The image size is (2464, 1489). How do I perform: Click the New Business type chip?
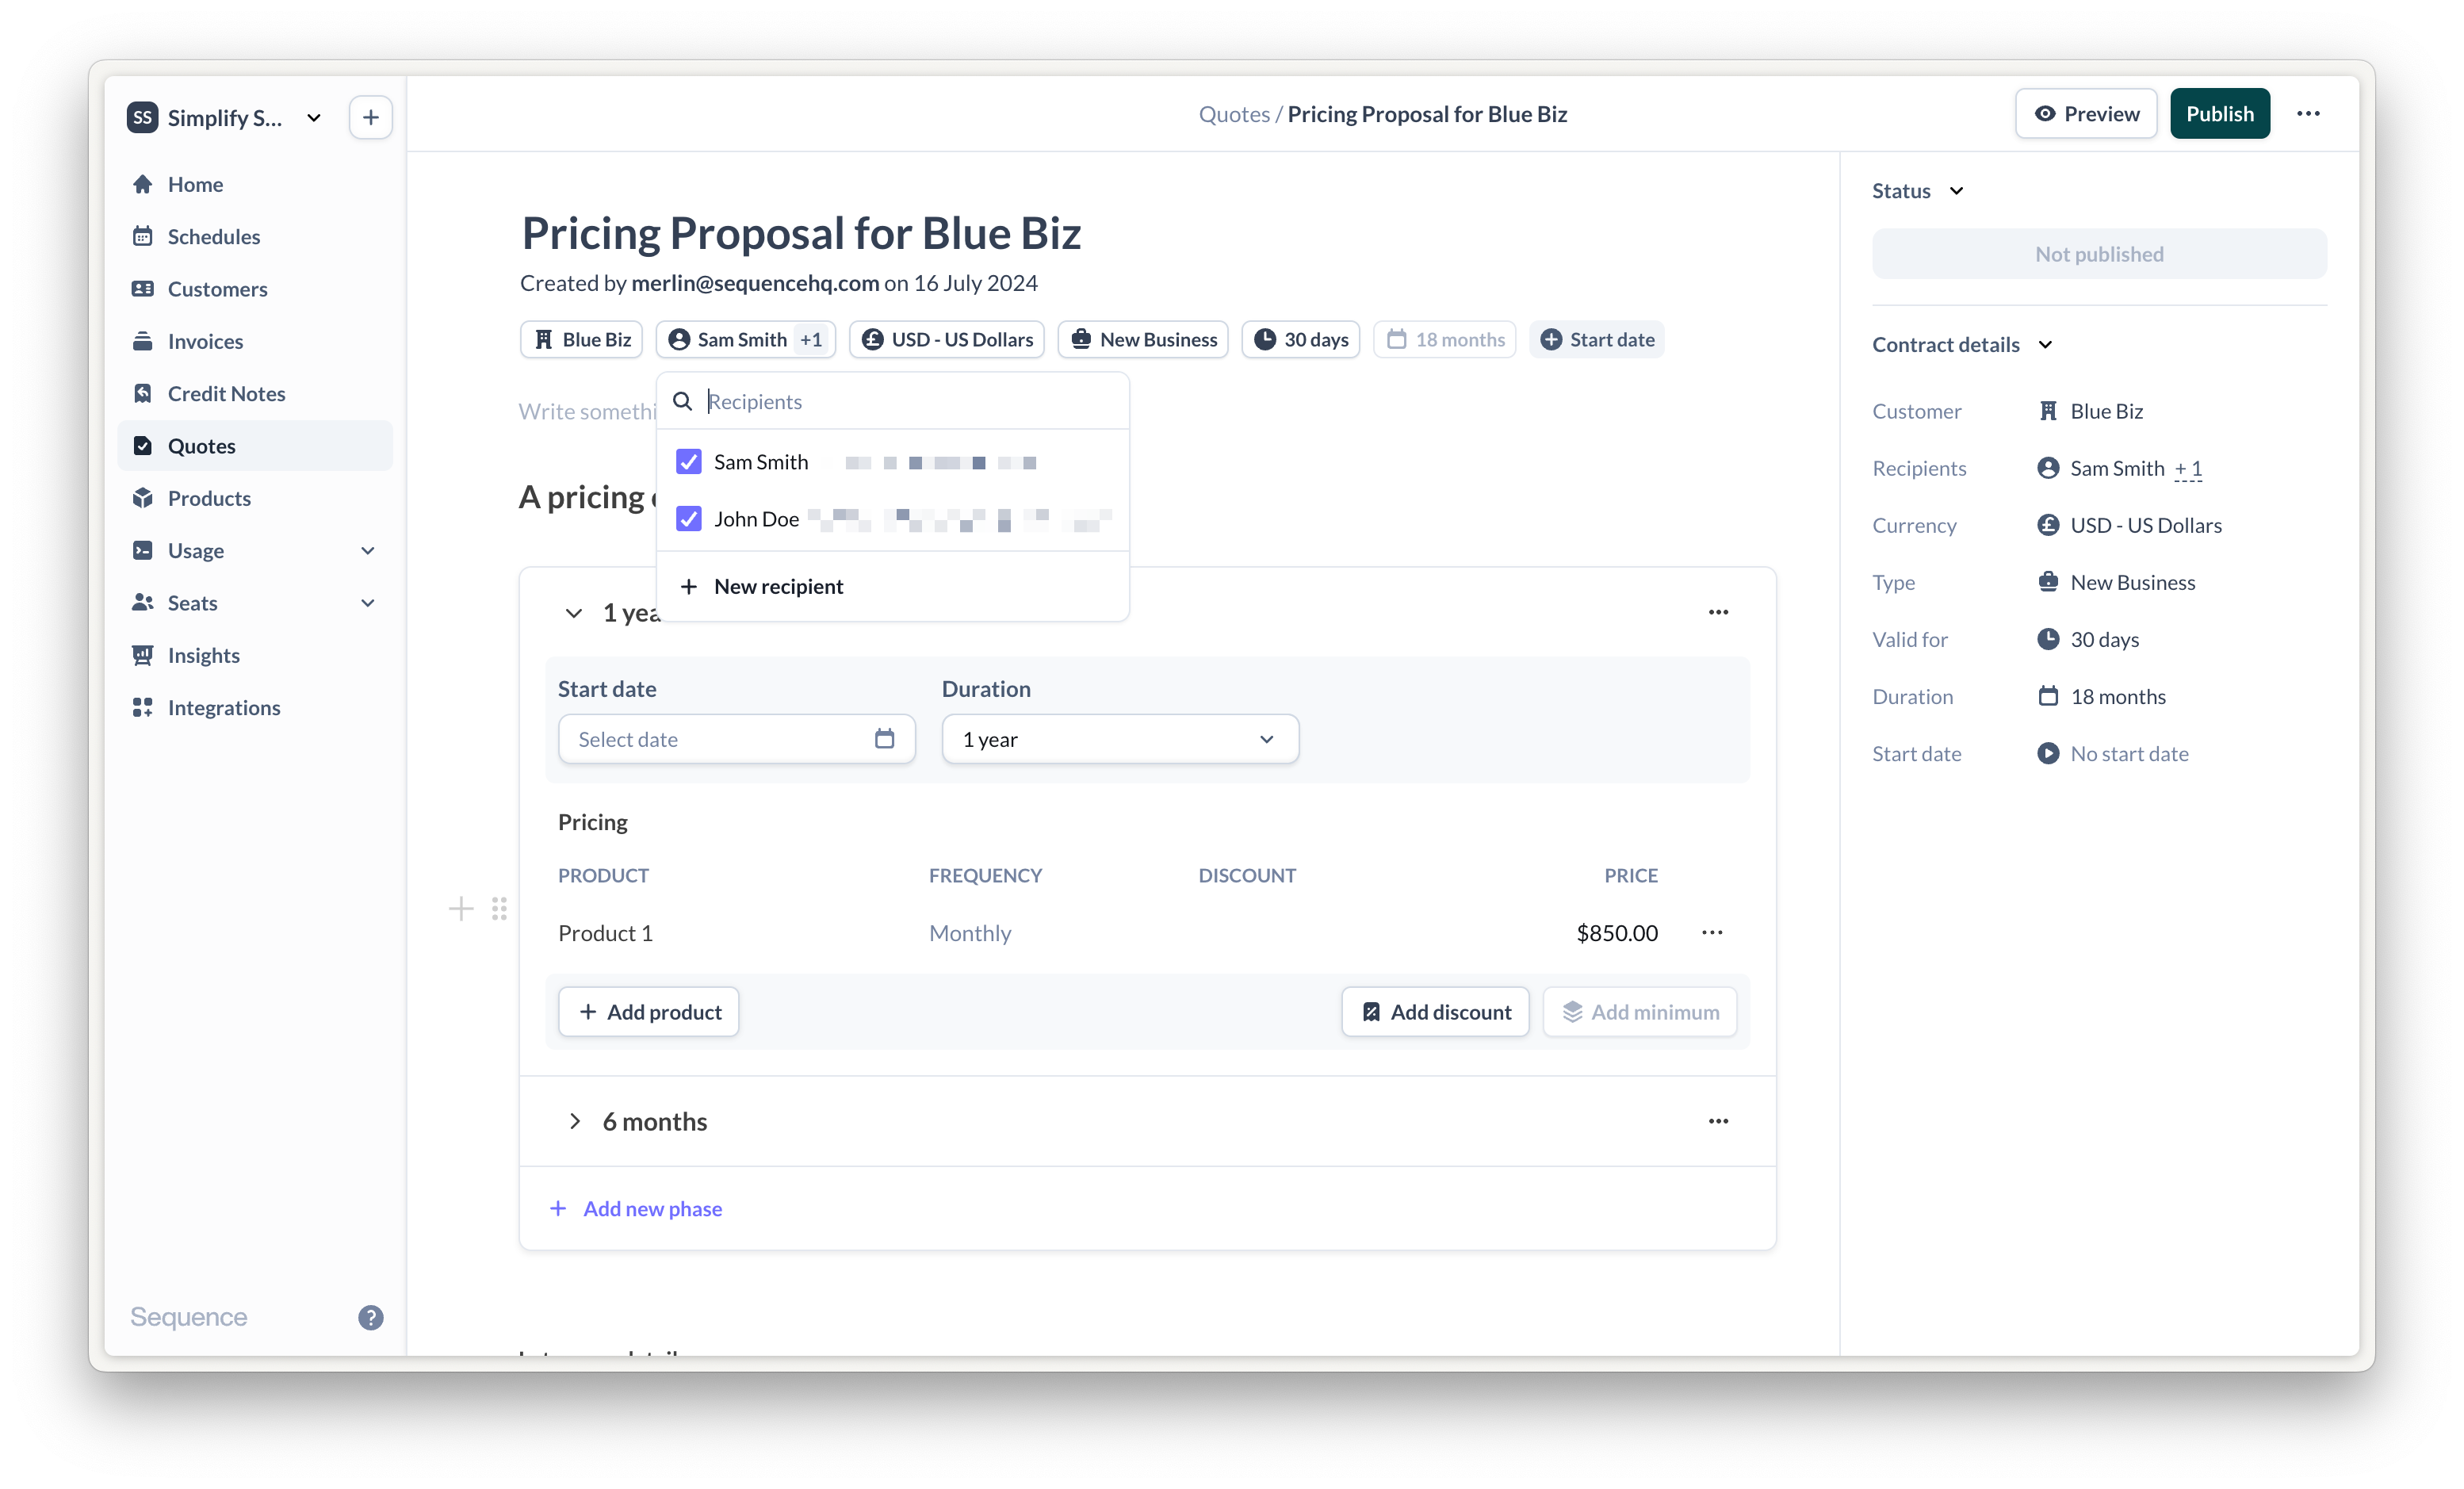pyautogui.click(x=1143, y=339)
